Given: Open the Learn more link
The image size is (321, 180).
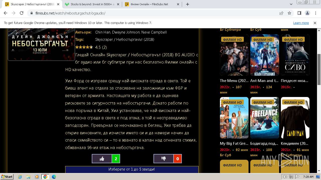Looking at the screenshot, I should tap(301, 23).
